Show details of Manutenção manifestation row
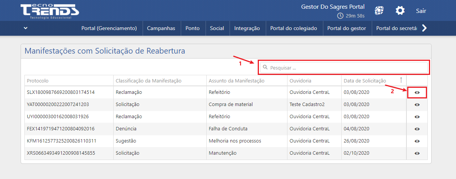Viewport: 456px width, 179px height. 417,153
